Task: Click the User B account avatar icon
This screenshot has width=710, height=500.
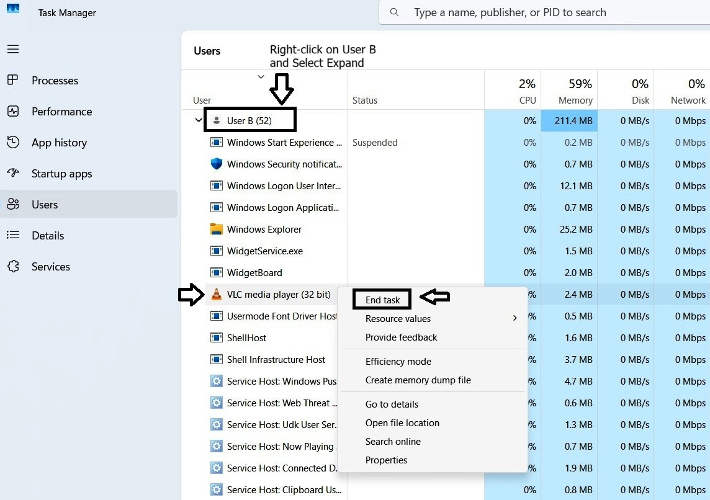Action: pyautogui.click(x=217, y=120)
